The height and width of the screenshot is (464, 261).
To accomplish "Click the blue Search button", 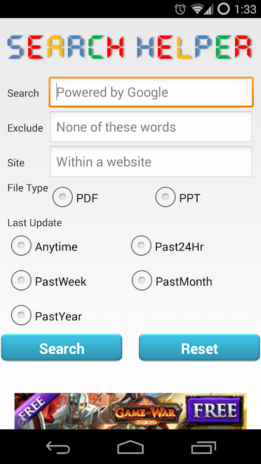I will click(61, 347).
